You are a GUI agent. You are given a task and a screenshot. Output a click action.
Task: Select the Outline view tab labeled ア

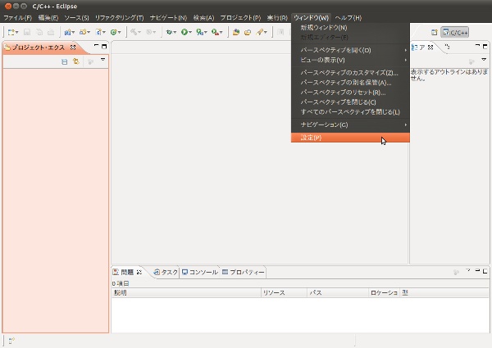422,47
